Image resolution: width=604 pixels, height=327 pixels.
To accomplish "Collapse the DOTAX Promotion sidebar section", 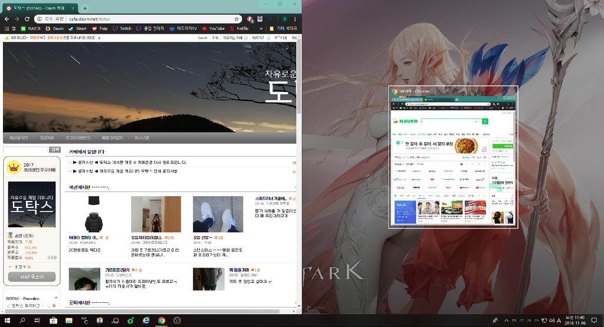I will pyautogui.click(x=56, y=298).
